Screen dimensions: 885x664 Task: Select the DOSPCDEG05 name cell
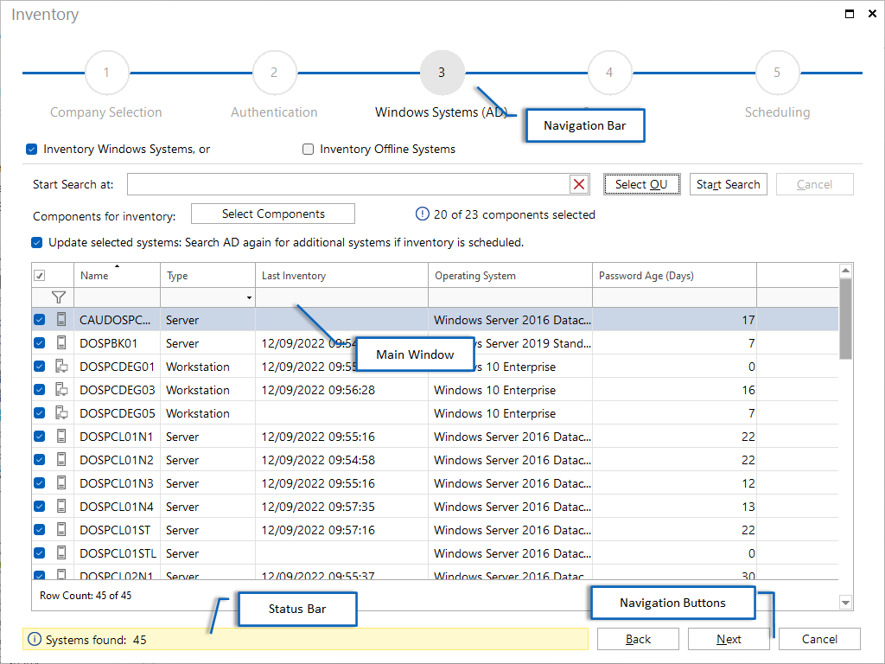117,413
